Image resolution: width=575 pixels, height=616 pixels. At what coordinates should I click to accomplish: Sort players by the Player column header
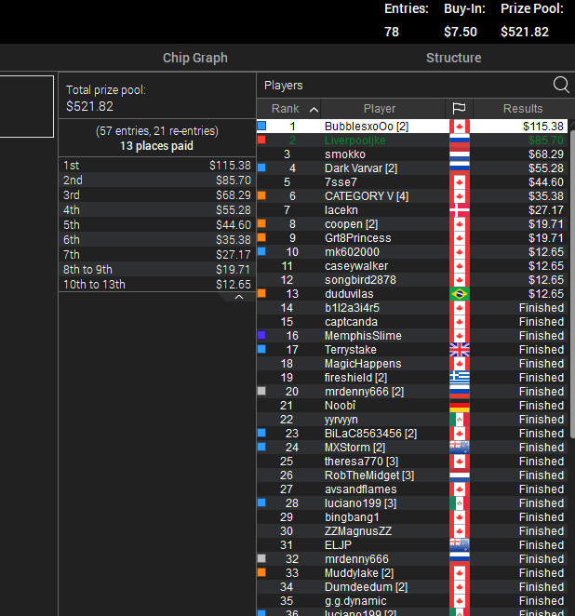pyautogui.click(x=380, y=109)
